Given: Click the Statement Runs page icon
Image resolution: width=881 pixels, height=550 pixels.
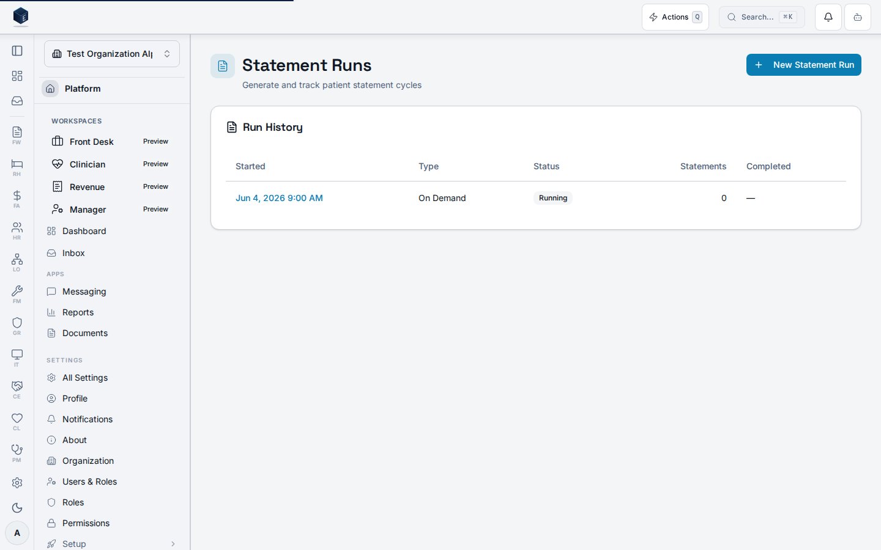Looking at the screenshot, I should pos(223,66).
